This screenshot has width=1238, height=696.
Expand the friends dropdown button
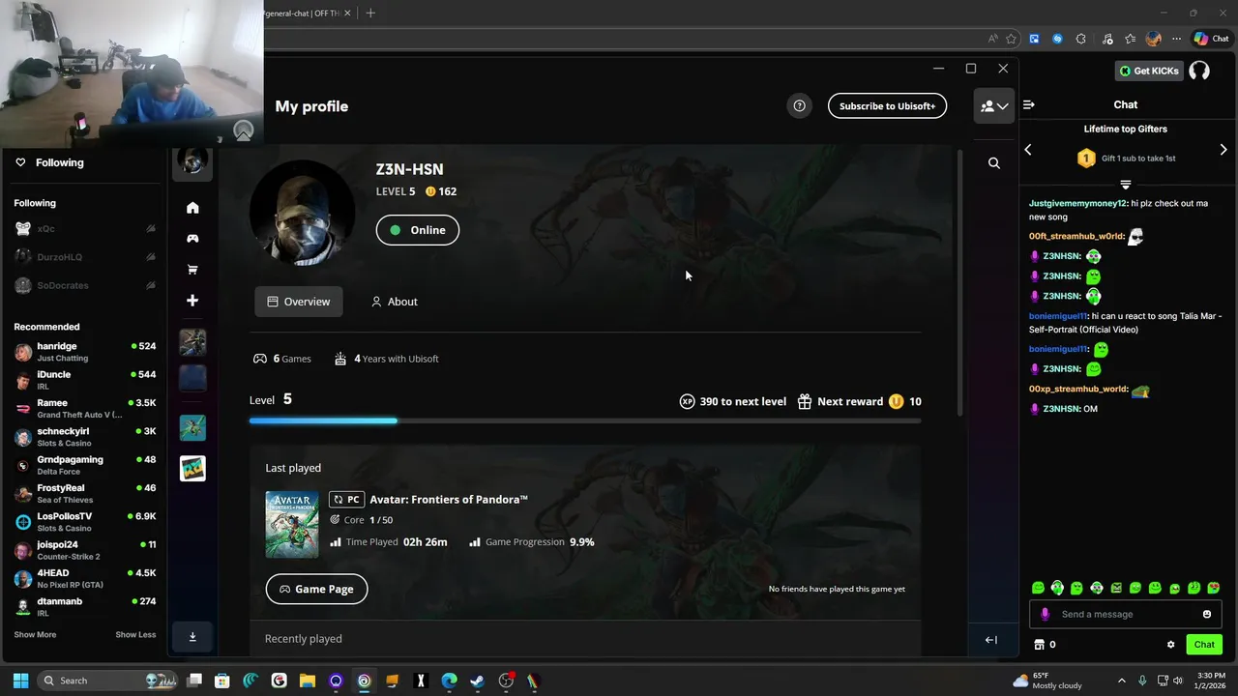click(994, 106)
